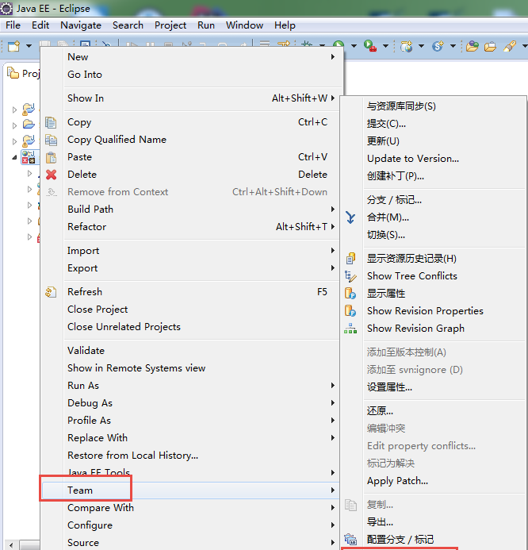Choose Go Into from context menu
Image resolution: width=528 pixels, height=550 pixels.
coord(190,75)
